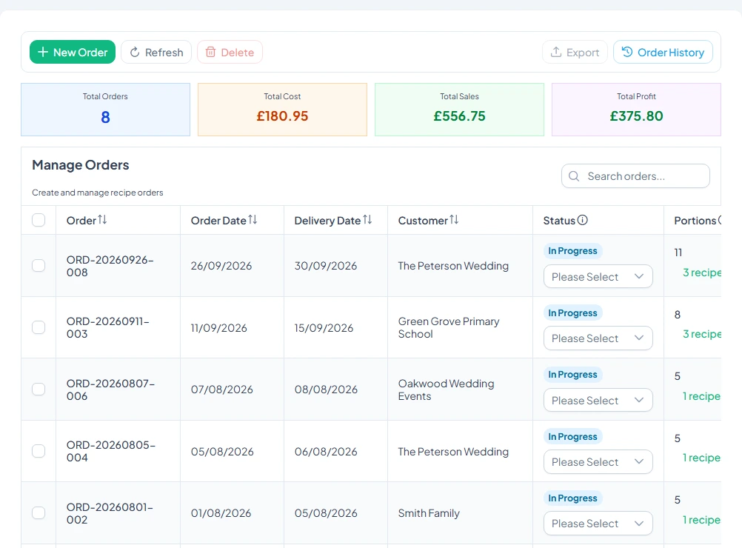
Task: Open status dropdown for ORD-20260805-004
Action: (598, 462)
